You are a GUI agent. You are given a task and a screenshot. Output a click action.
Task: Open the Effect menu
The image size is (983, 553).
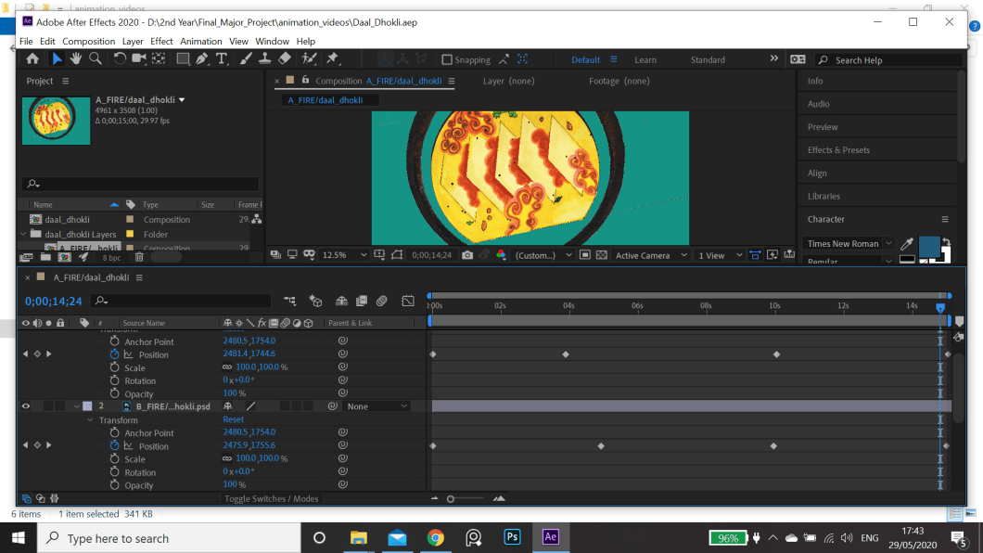(161, 42)
